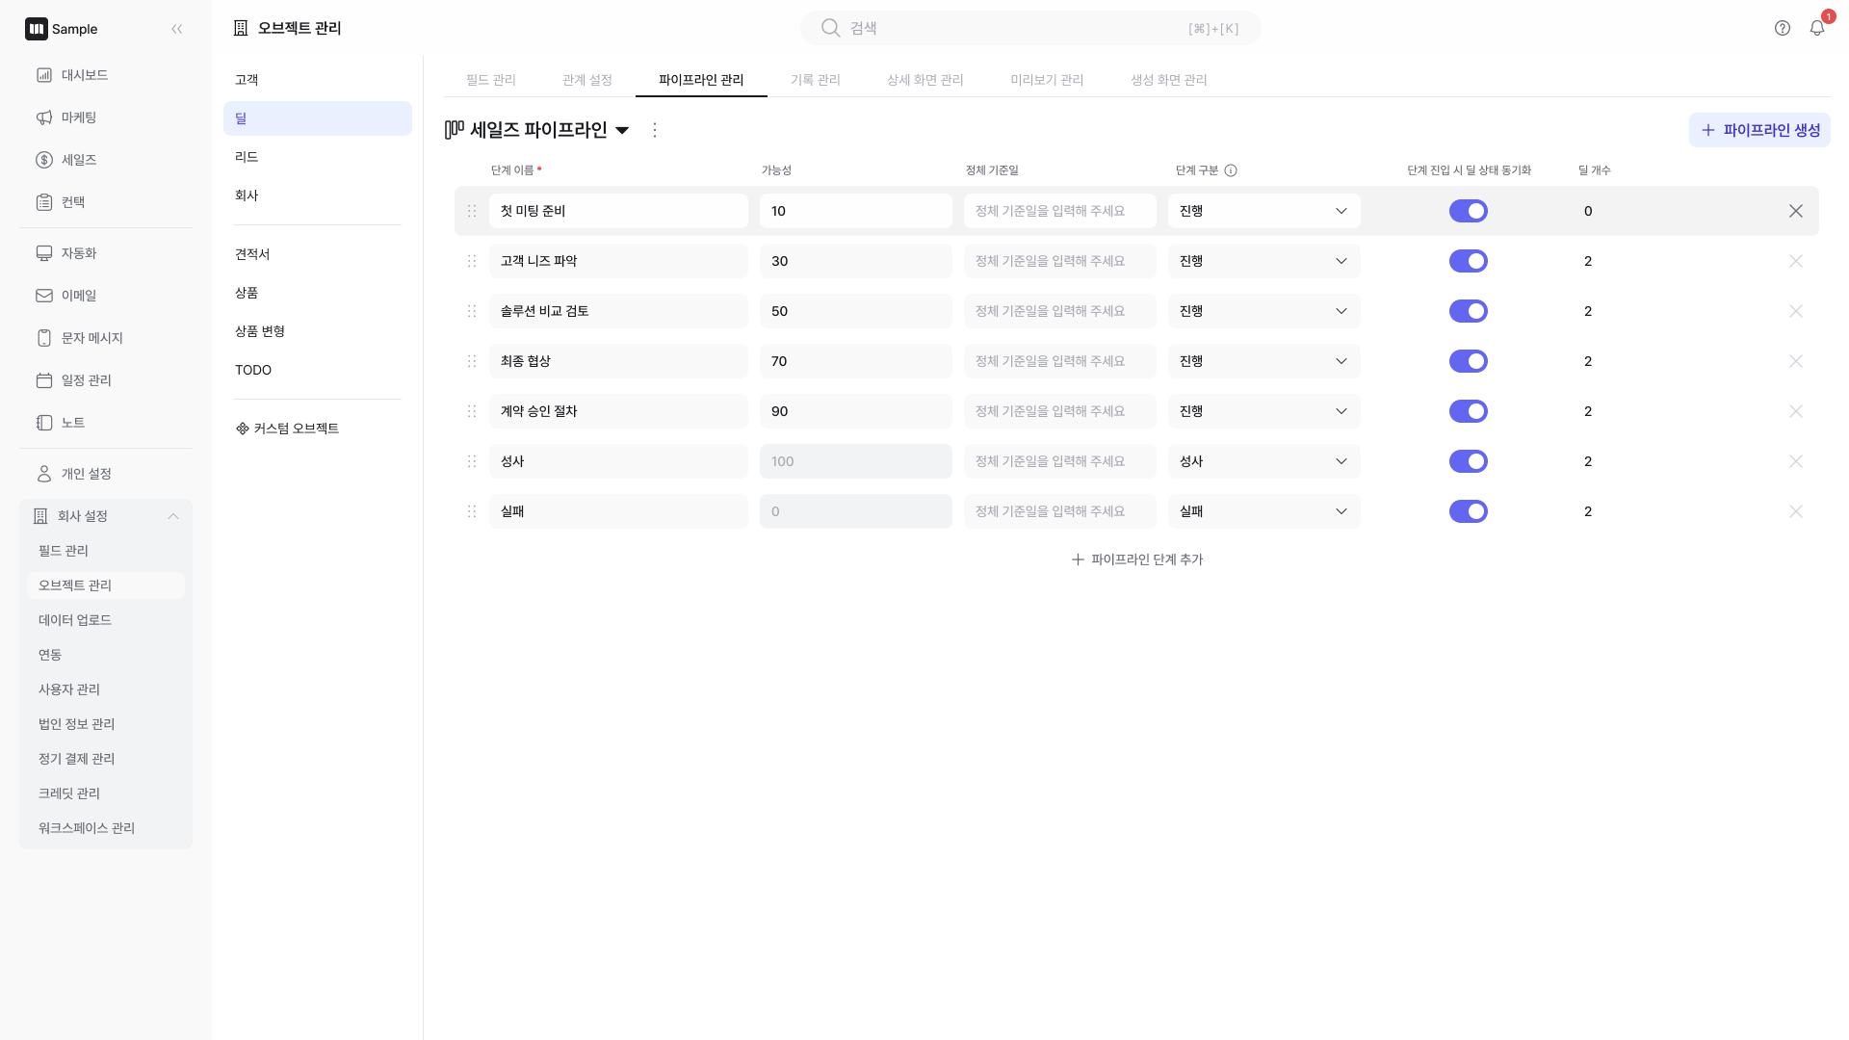The width and height of the screenshot is (1849, 1040).
Task: Open 마케팅 from the sidebar
Action: click(79, 117)
